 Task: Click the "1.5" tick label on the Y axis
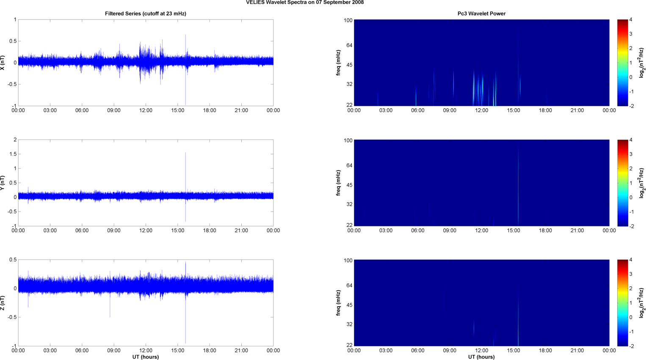[x=13, y=154]
